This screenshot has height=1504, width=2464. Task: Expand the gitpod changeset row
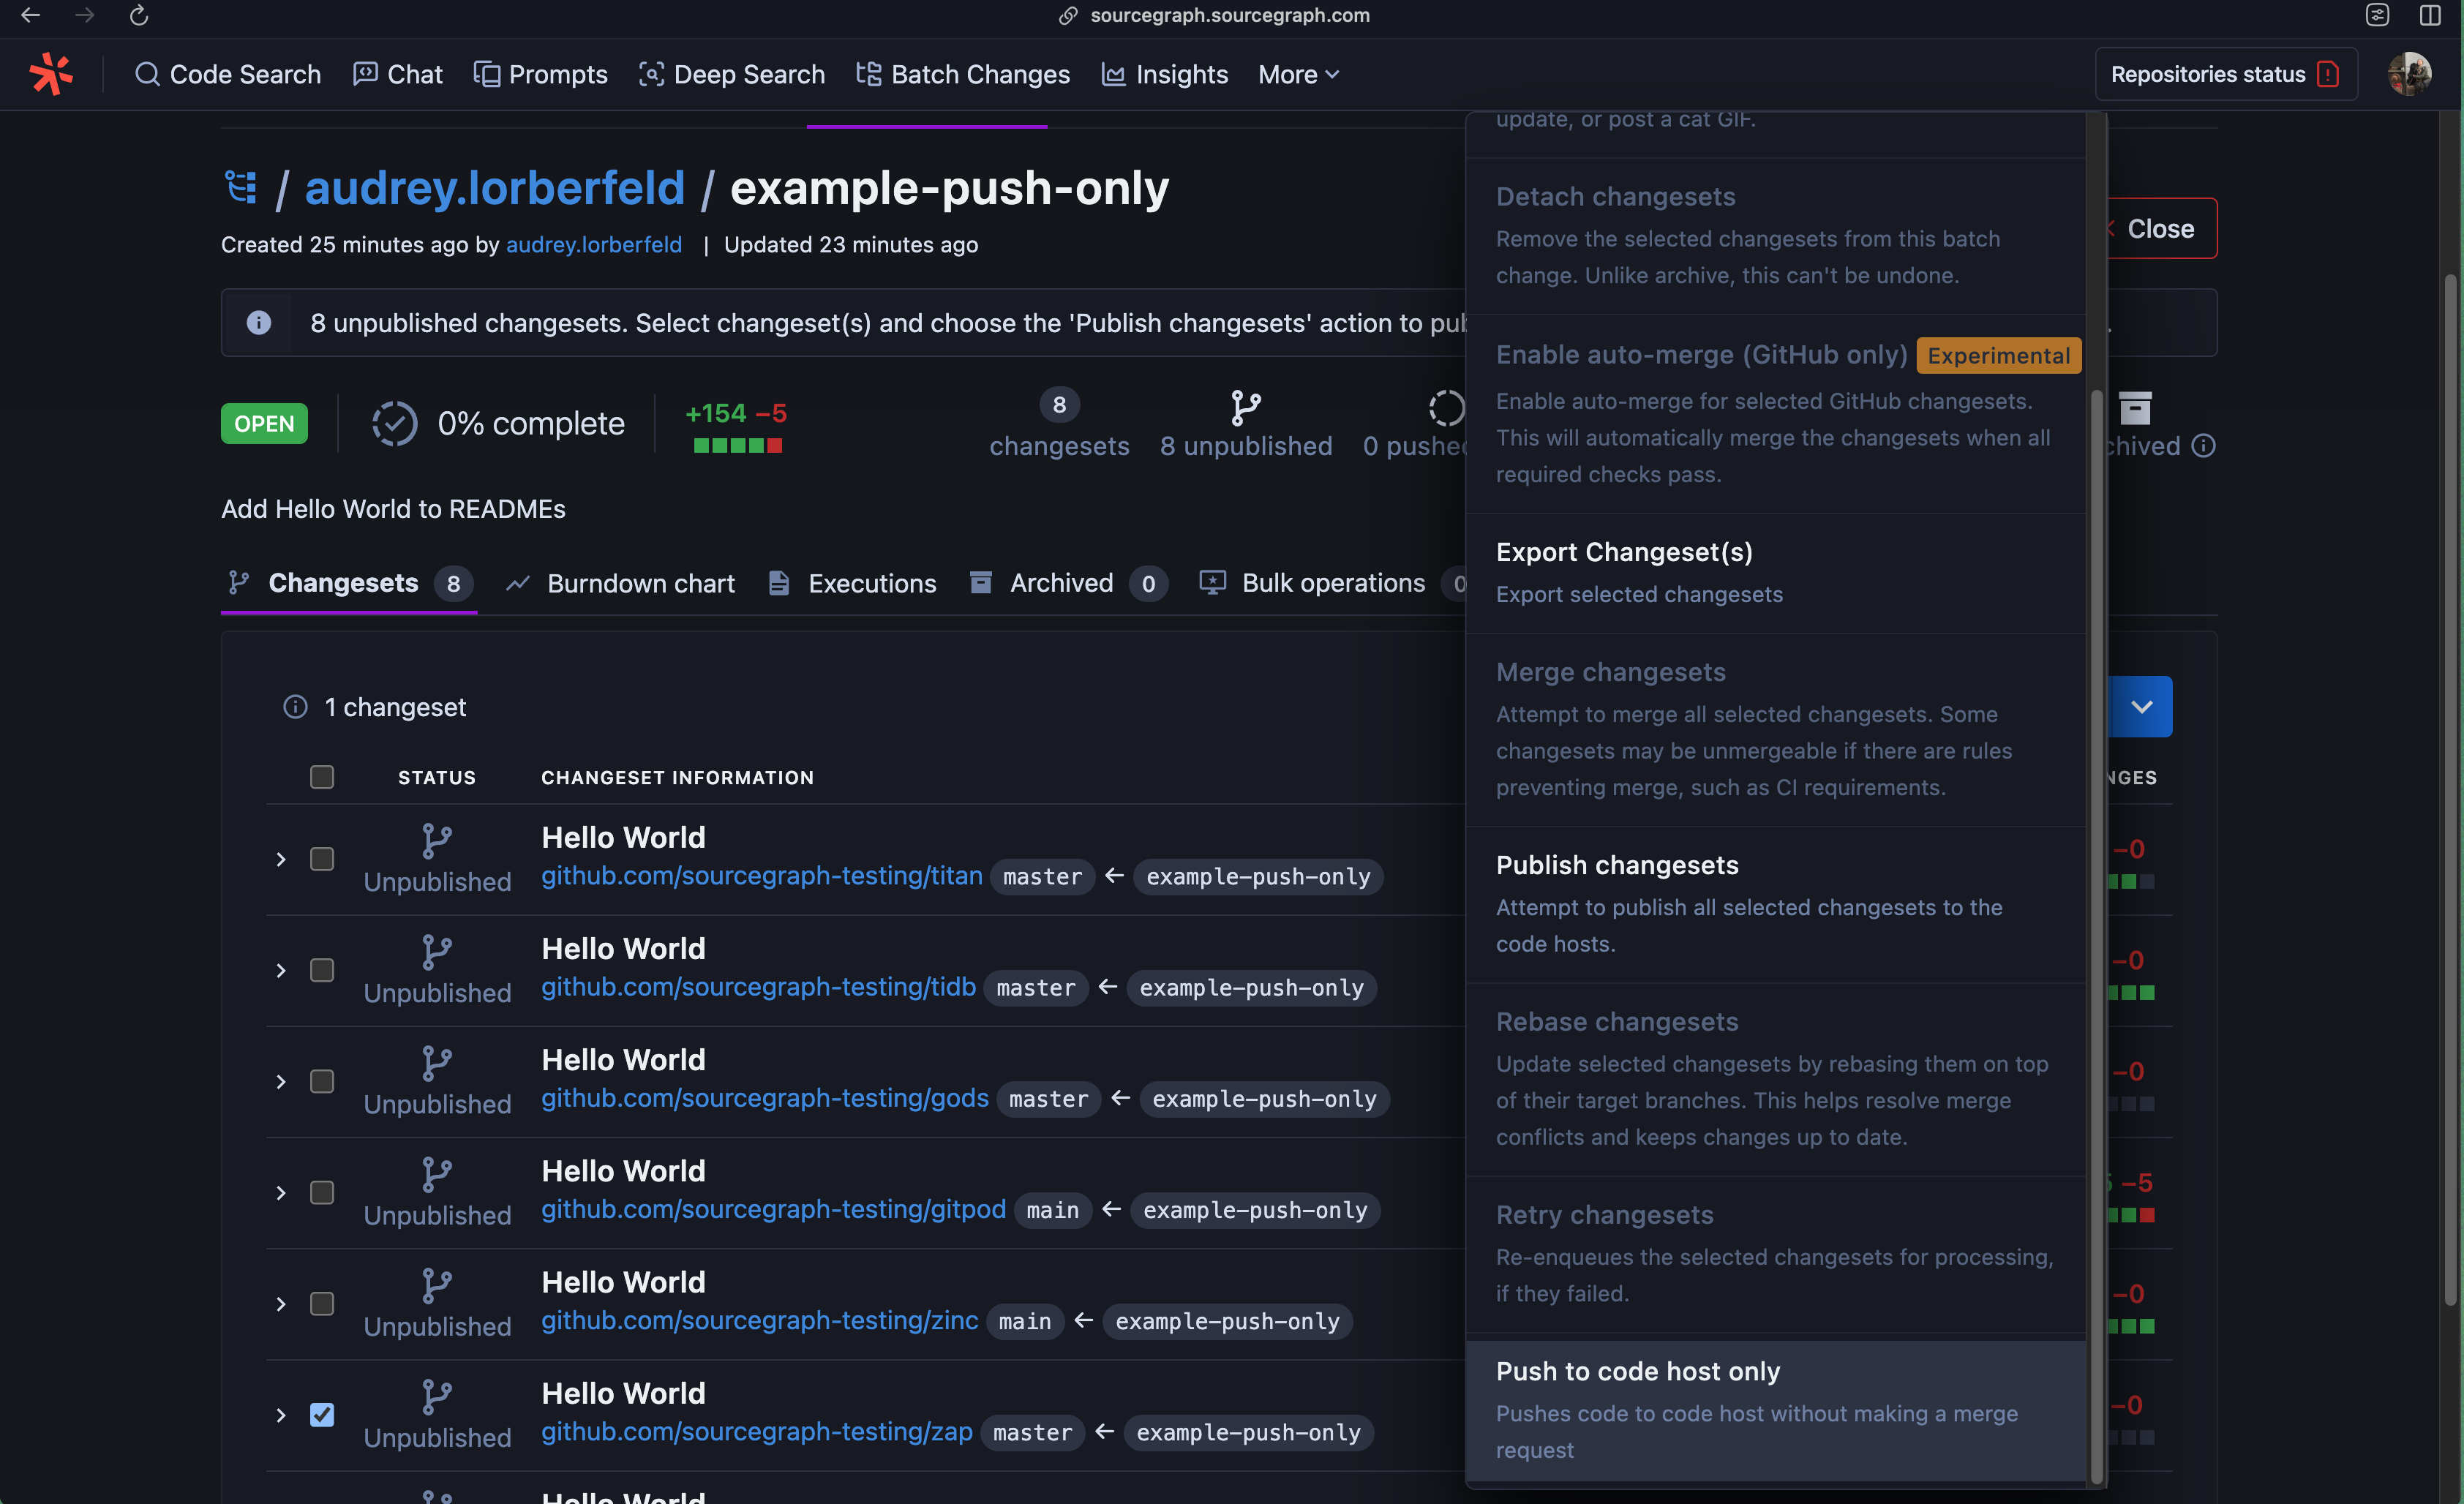pos(281,1192)
